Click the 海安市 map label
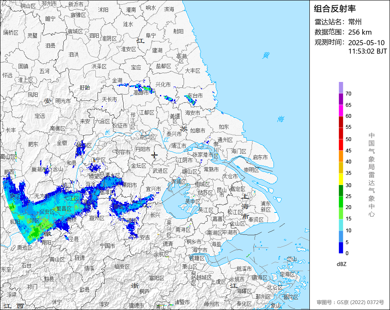The image size is (390, 310). [192, 113]
